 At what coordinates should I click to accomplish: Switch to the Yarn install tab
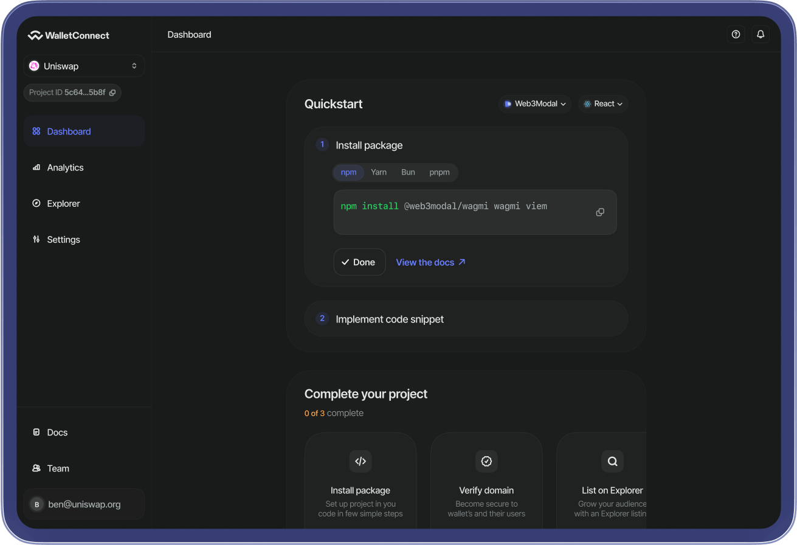tap(379, 172)
